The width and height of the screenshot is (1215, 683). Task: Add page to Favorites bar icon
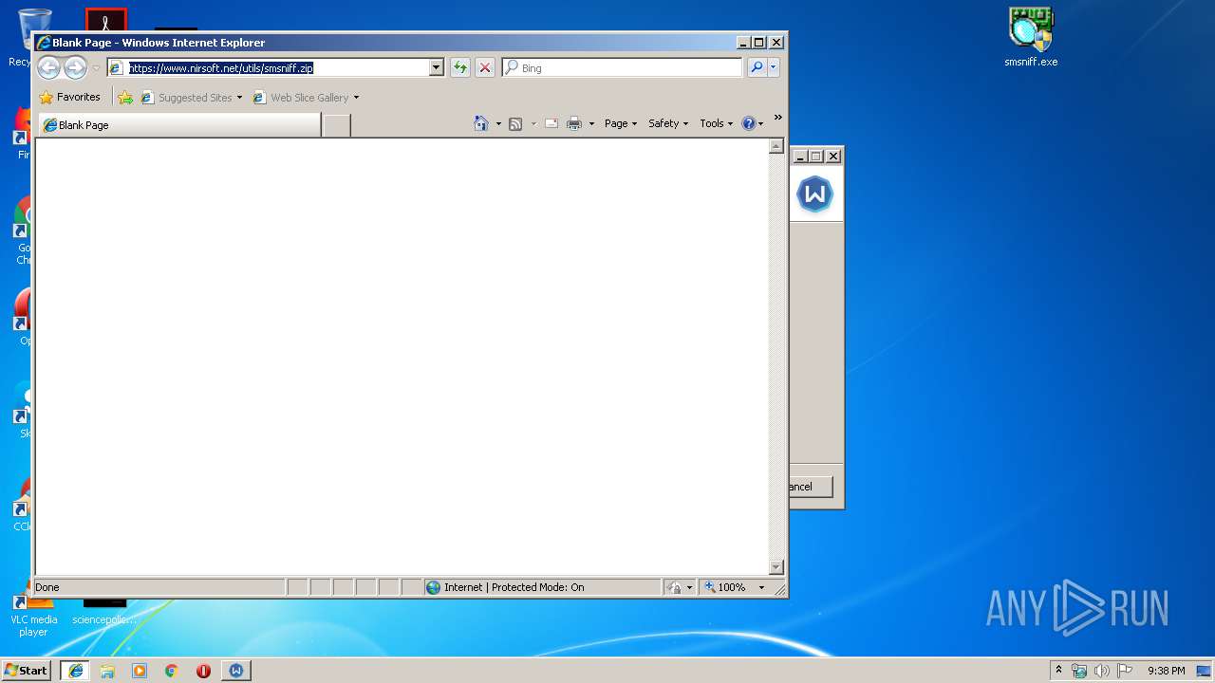point(124,97)
